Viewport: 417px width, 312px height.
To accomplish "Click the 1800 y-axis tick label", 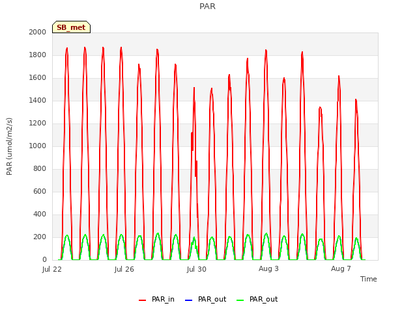I will [x=38, y=55].
